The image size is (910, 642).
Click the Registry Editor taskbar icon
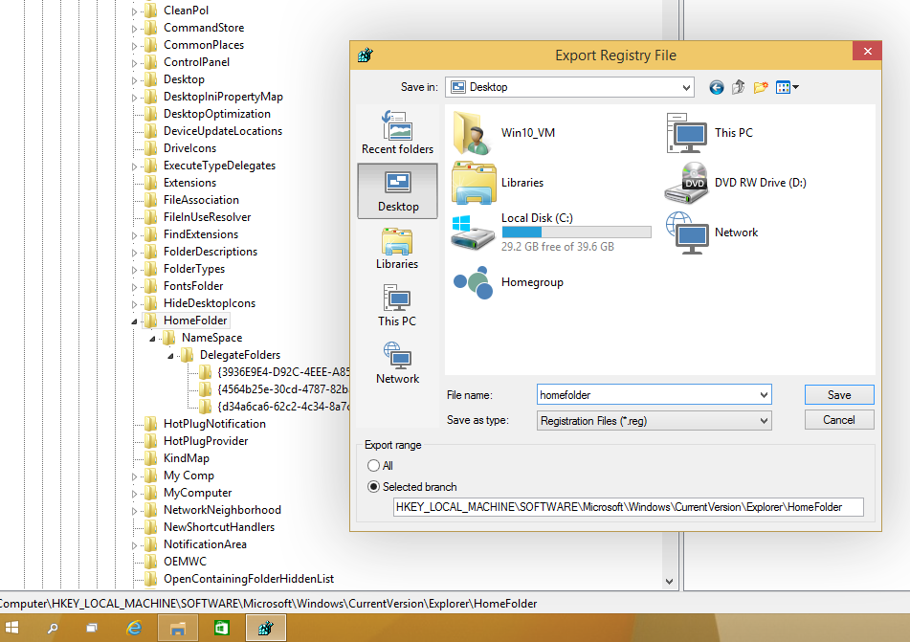[265, 627]
